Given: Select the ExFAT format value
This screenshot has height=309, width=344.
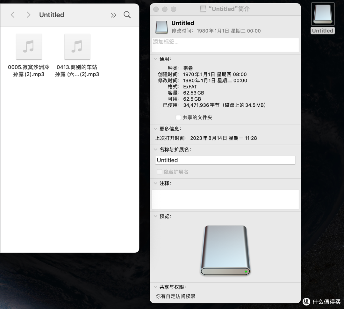Looking at the screenshot, I should [190, 87].
